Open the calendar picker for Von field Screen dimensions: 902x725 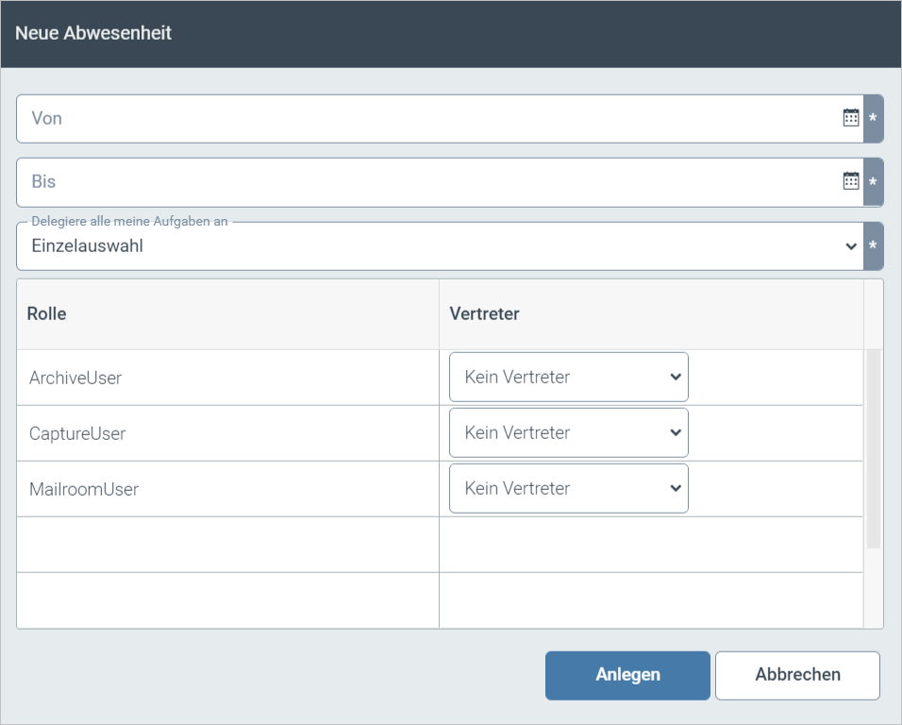(850, 118)
